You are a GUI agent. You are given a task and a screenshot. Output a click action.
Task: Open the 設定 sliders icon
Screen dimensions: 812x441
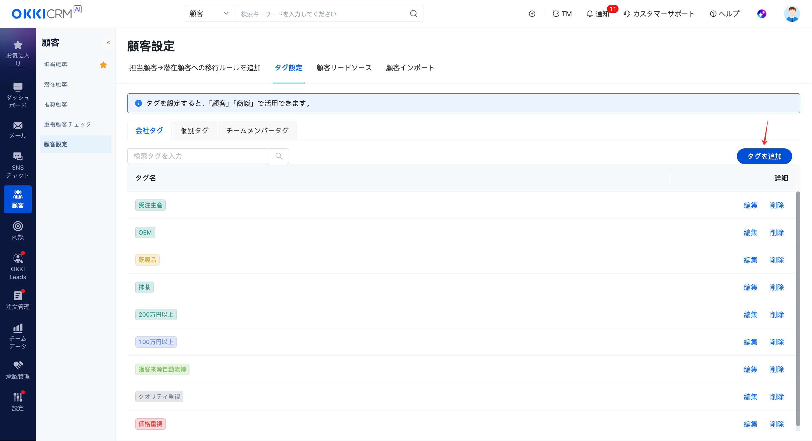(18, 397)
